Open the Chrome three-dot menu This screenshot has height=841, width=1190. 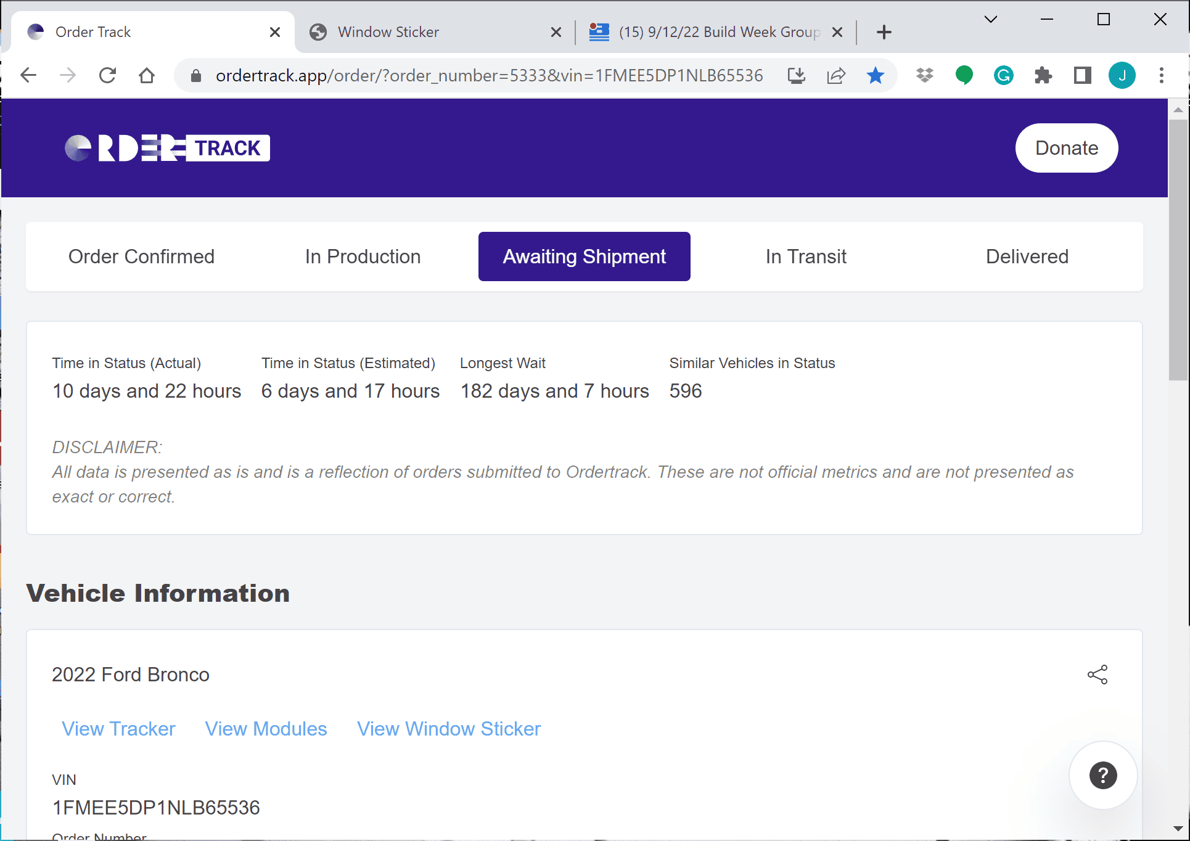[1162, 75]
